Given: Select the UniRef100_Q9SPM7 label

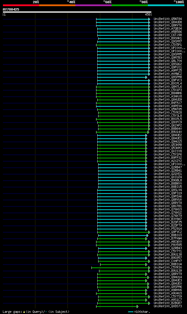Looking at the screenshot, I should (168, 41).
